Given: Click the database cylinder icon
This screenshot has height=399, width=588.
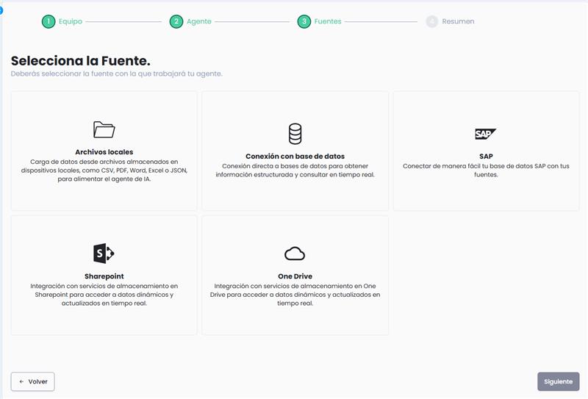Looking at the screenshot, I should 295,134.
